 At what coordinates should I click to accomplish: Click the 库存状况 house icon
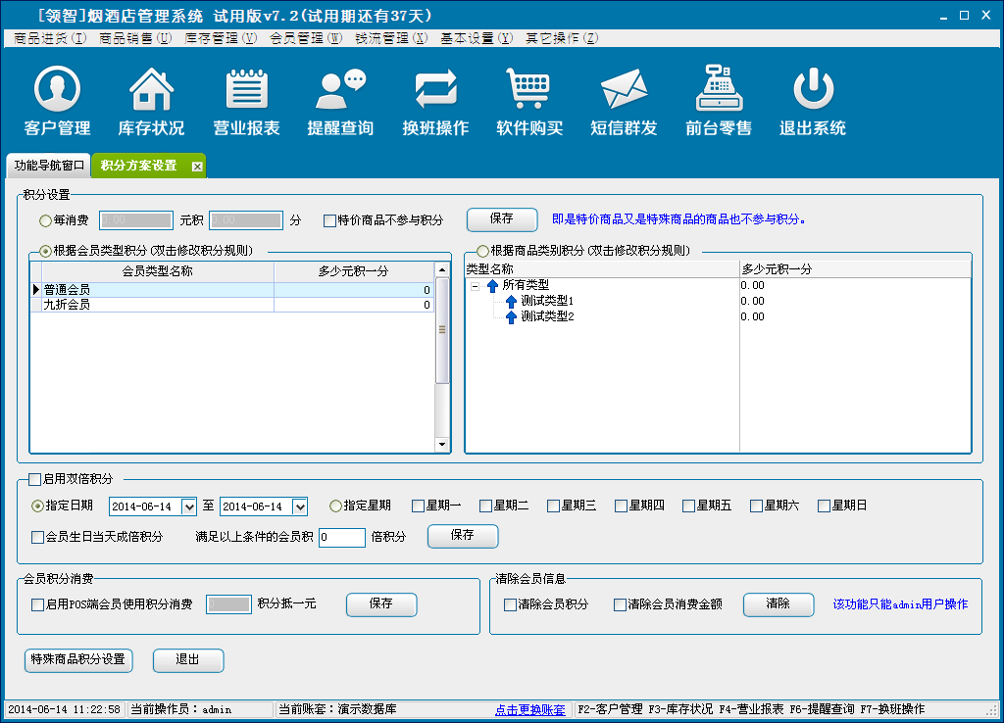[x=151, y=90]
